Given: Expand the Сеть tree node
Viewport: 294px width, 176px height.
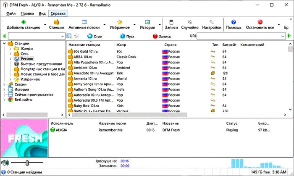Looking at the screenshot, I should (x=10, y=54).
